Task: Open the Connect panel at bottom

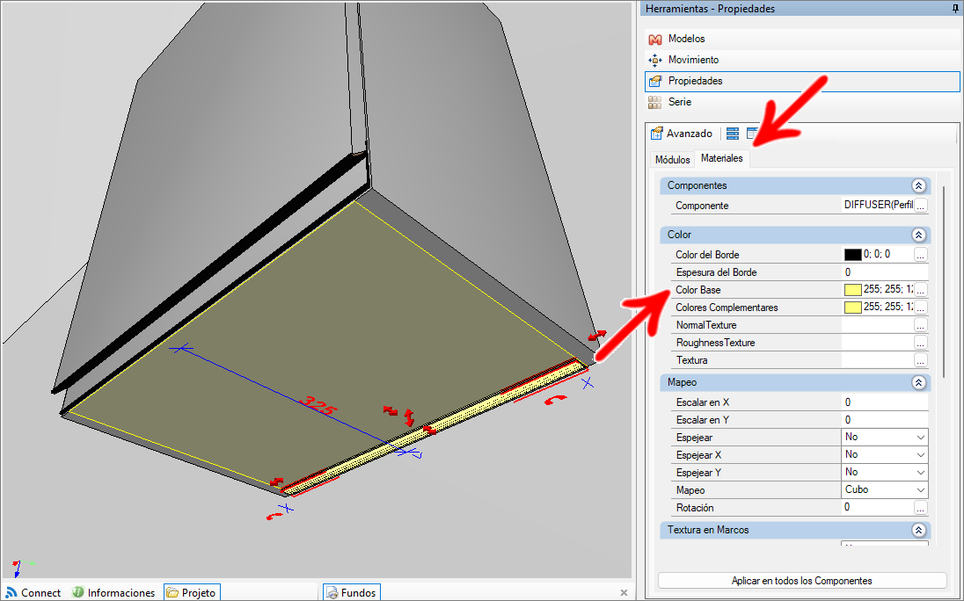Action: pos(33,593)
